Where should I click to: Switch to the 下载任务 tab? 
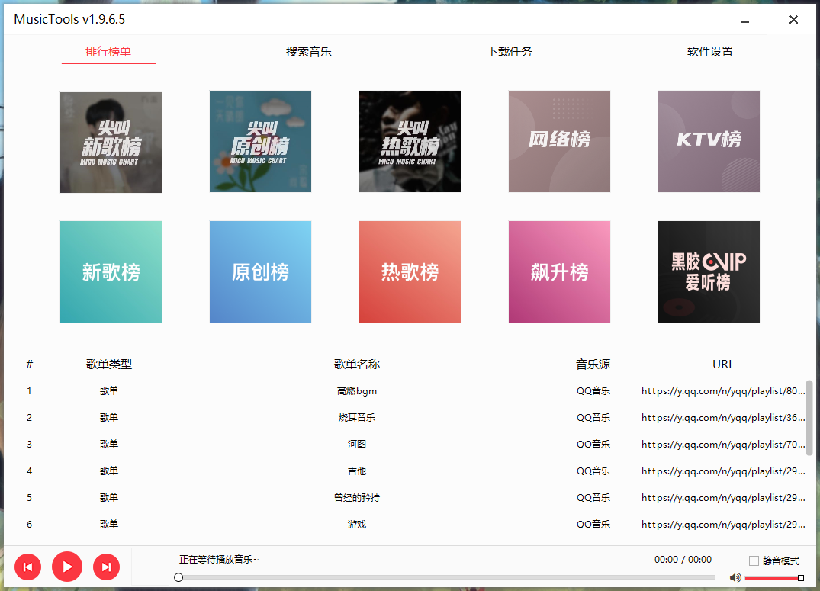510,51
